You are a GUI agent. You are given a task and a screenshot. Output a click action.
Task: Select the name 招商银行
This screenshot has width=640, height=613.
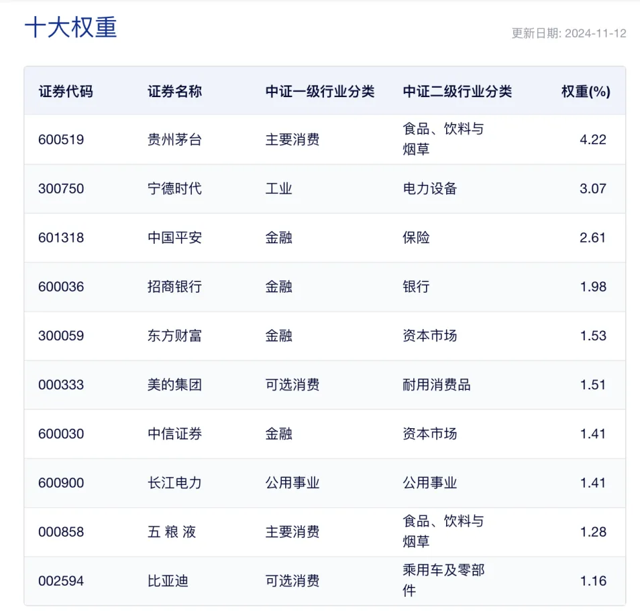[x=174, y=287]
